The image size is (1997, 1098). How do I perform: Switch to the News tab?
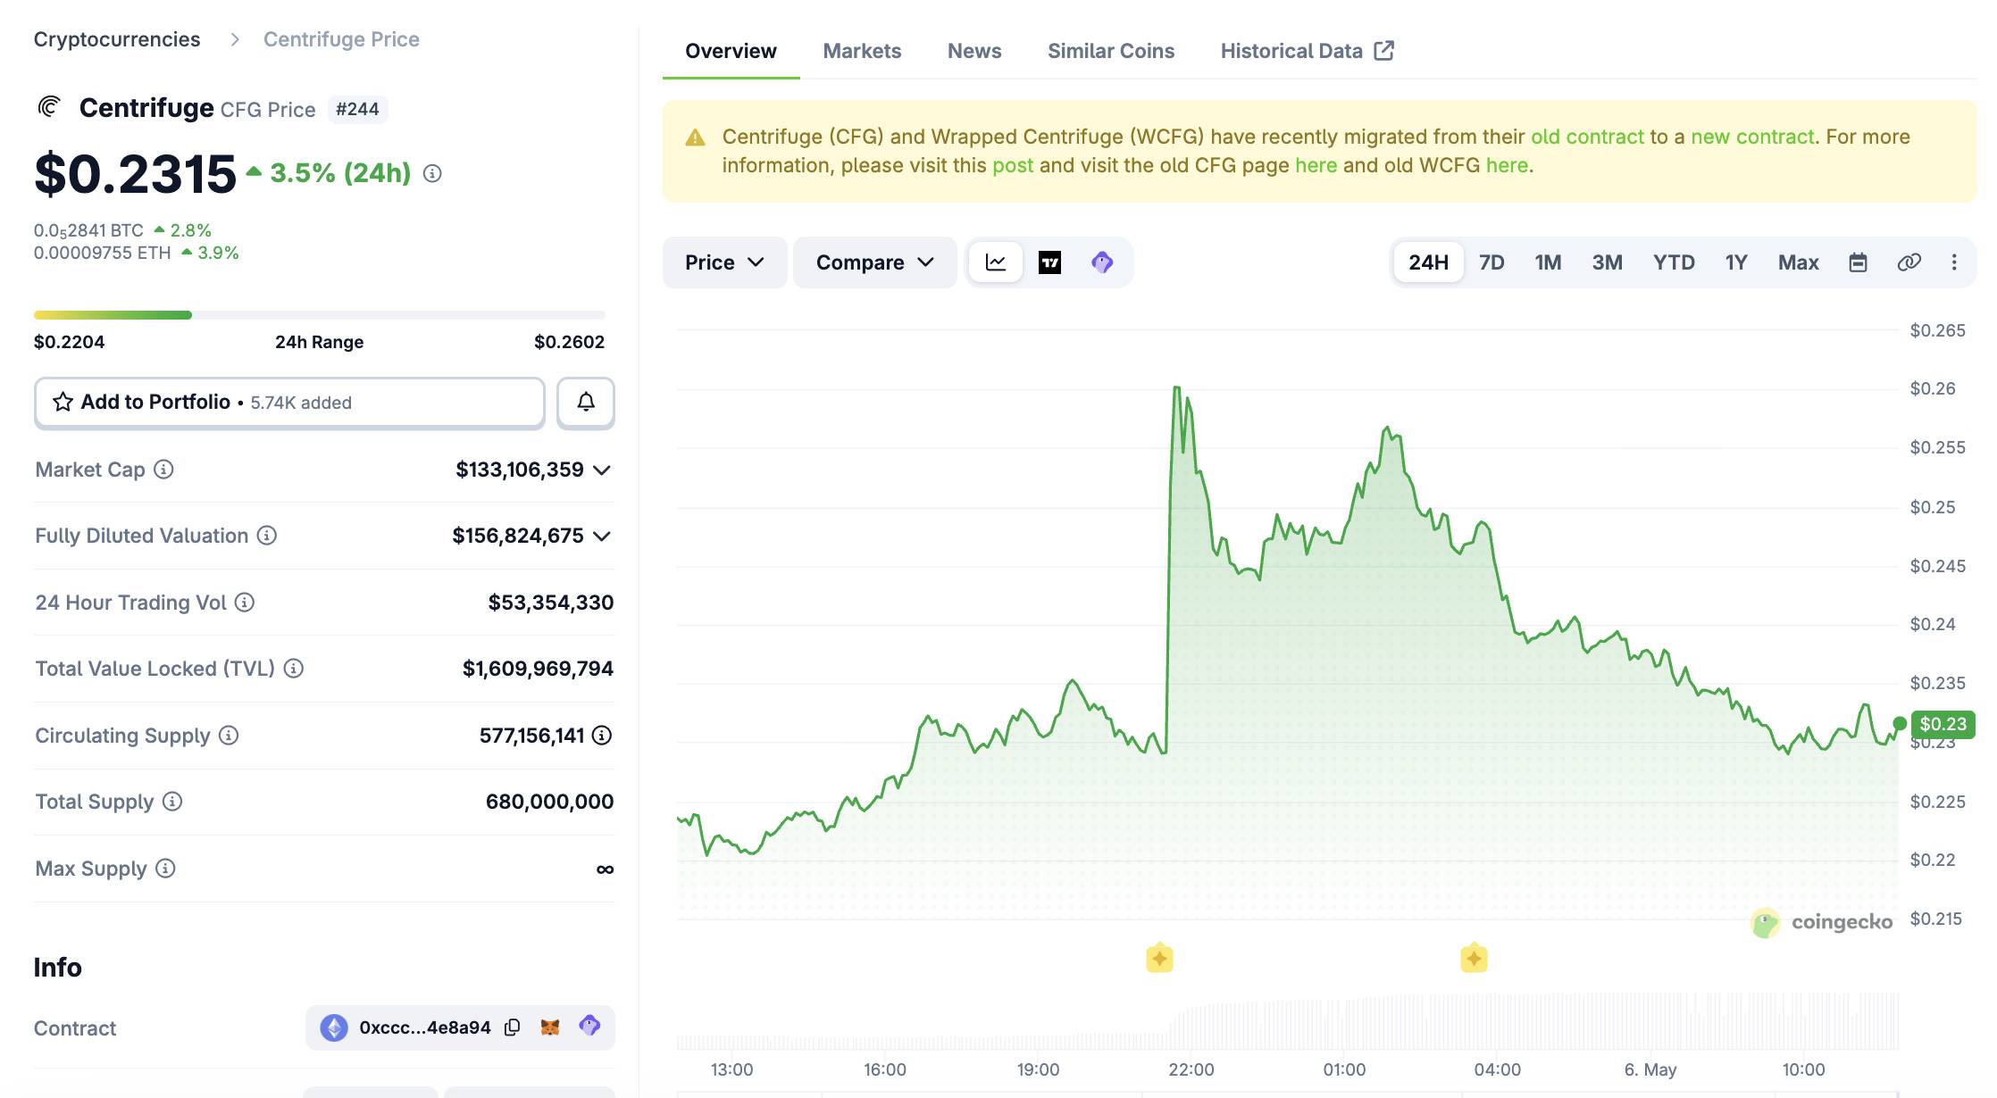pos(974,51)
